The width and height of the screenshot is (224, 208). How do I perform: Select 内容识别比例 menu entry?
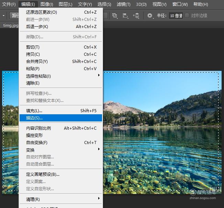point(61,128)
